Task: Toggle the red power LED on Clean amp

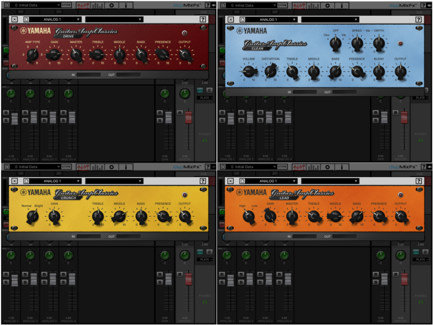Action: (x=400, y=43)
